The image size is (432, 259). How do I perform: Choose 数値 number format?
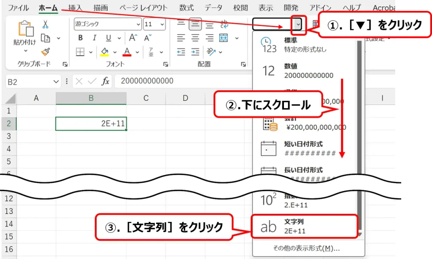pos(305,71)
